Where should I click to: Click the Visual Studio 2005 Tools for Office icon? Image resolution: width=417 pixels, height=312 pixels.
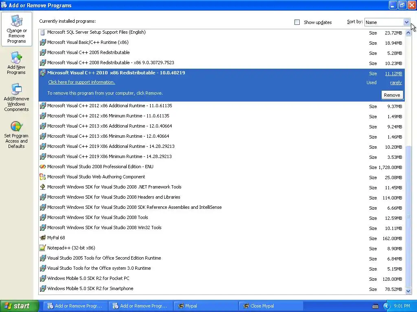click(x=42, y=258)
